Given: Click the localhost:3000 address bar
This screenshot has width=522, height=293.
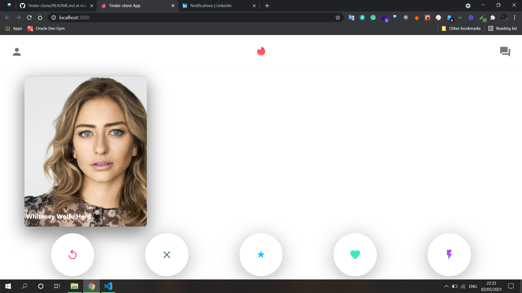Looking at the screenshot, I should point(190,18).
